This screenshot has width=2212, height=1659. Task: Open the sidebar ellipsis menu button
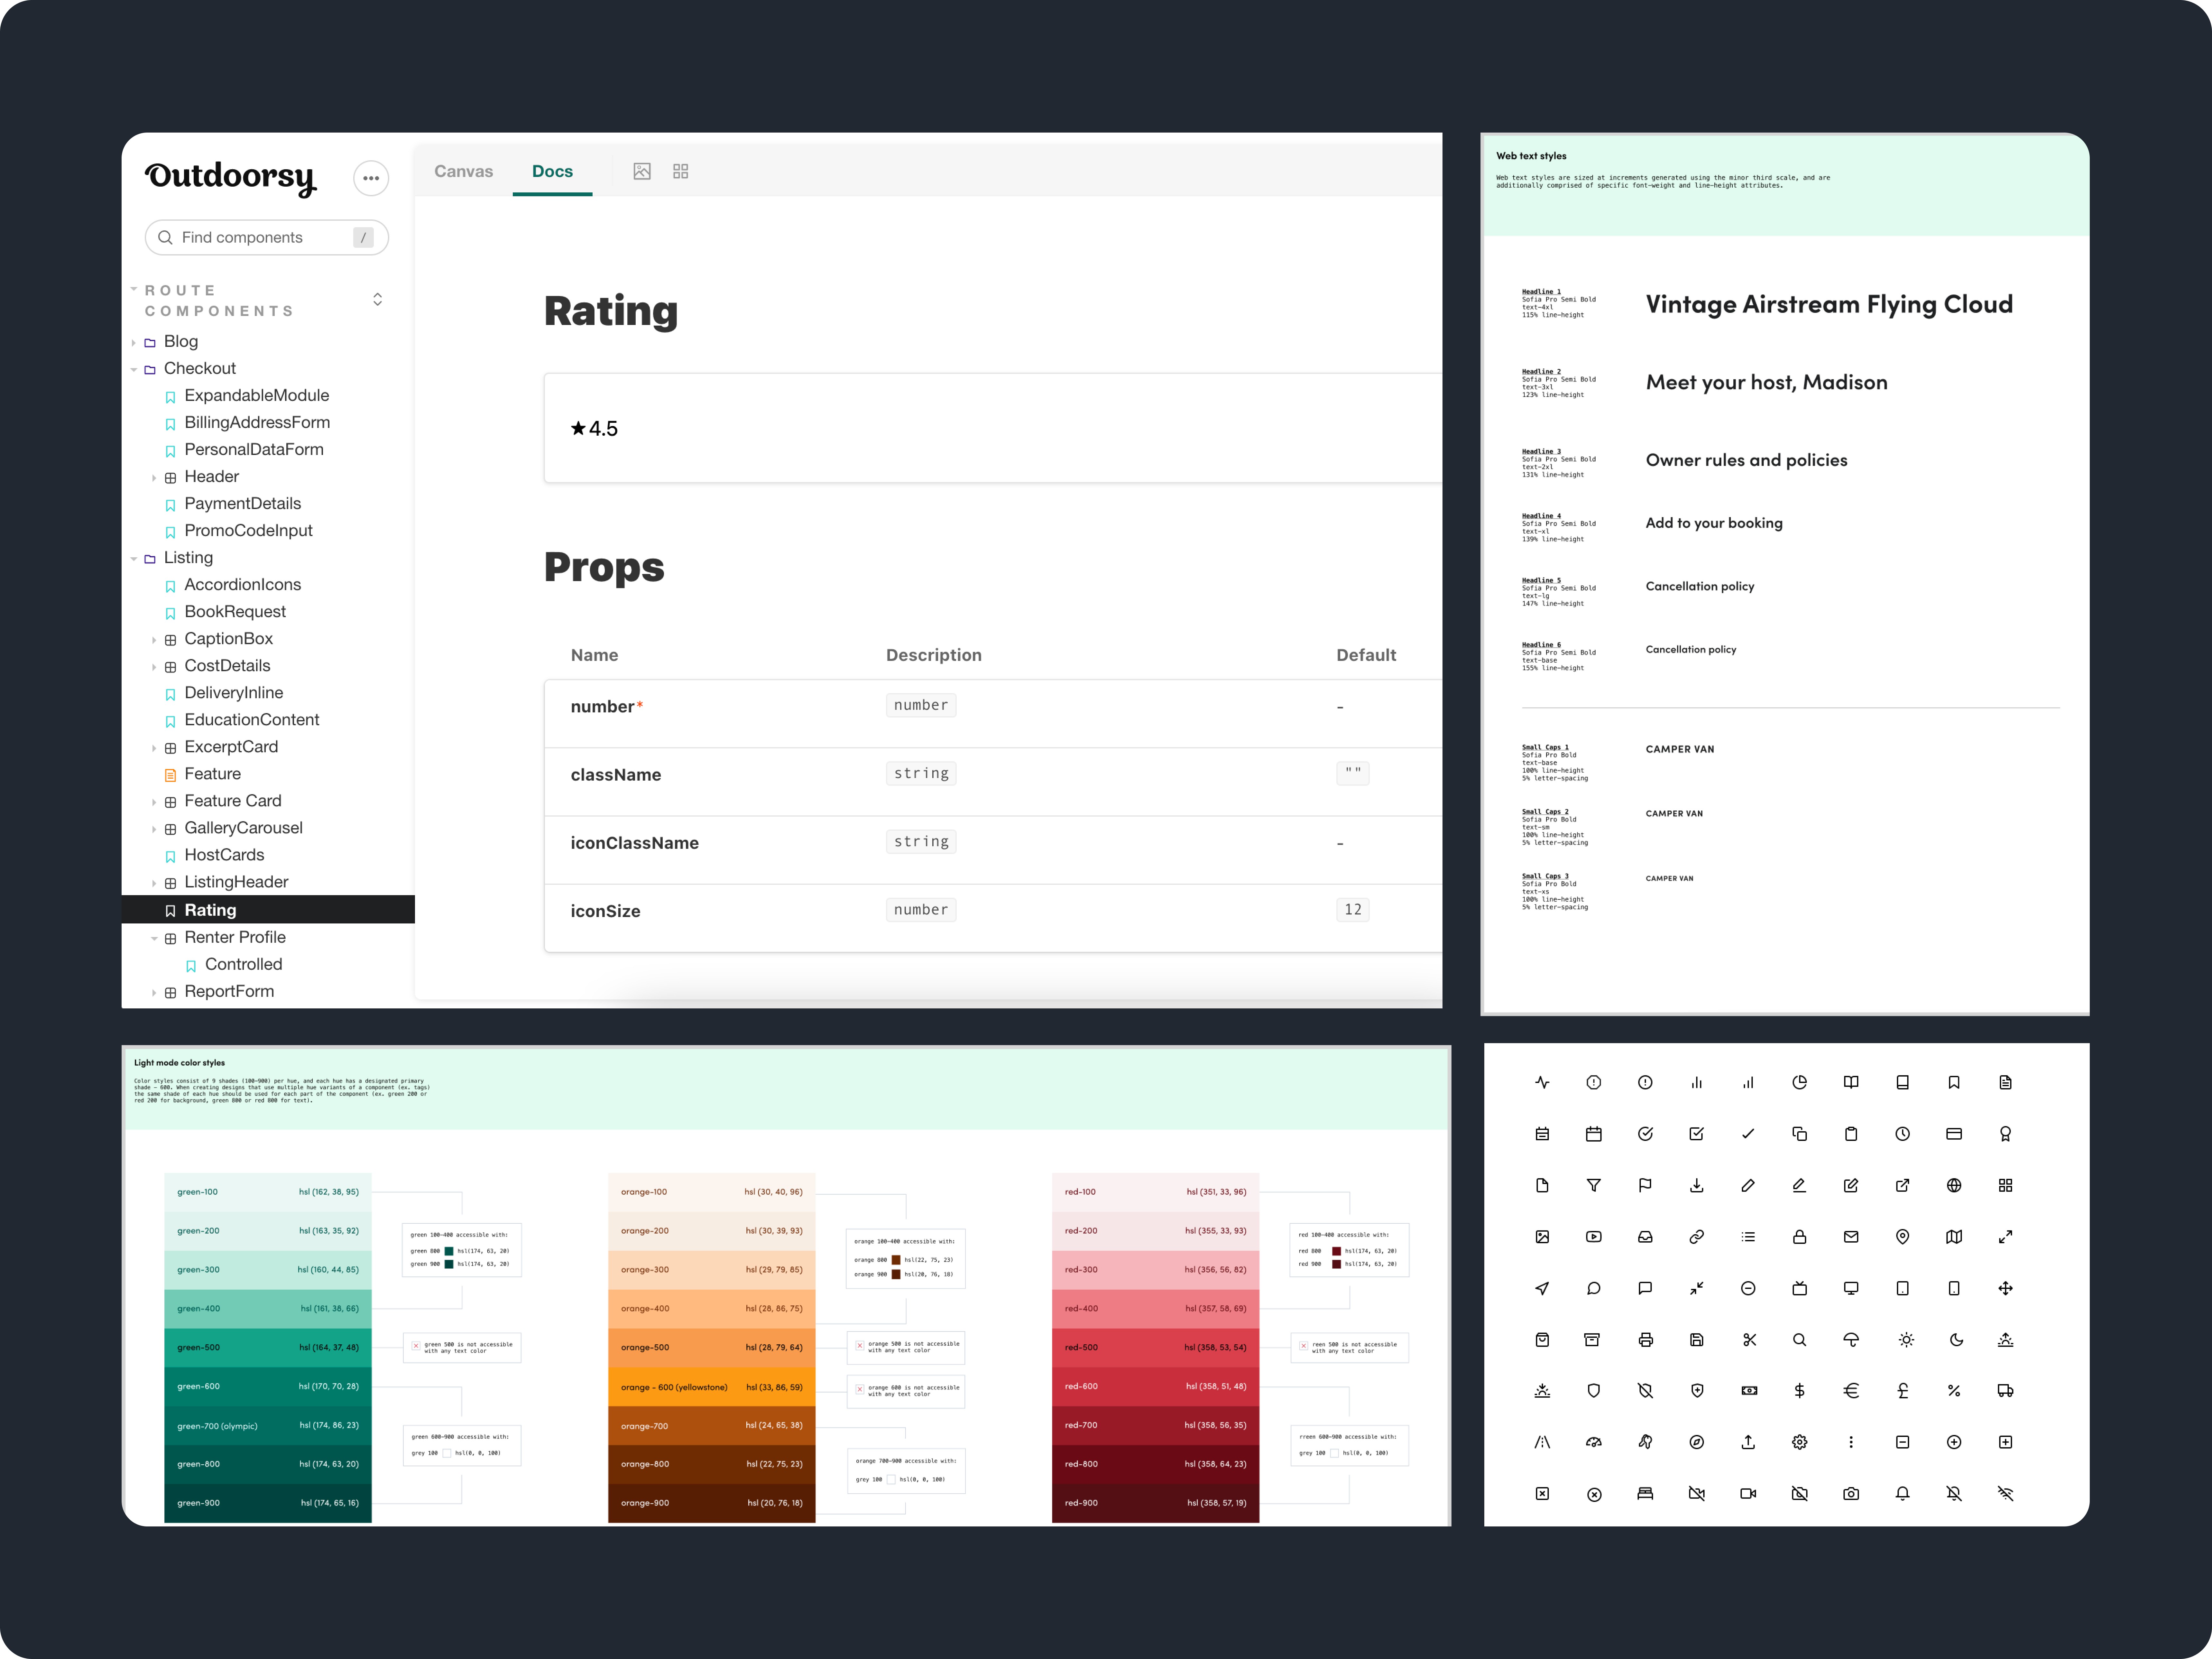tap(371, 178)
